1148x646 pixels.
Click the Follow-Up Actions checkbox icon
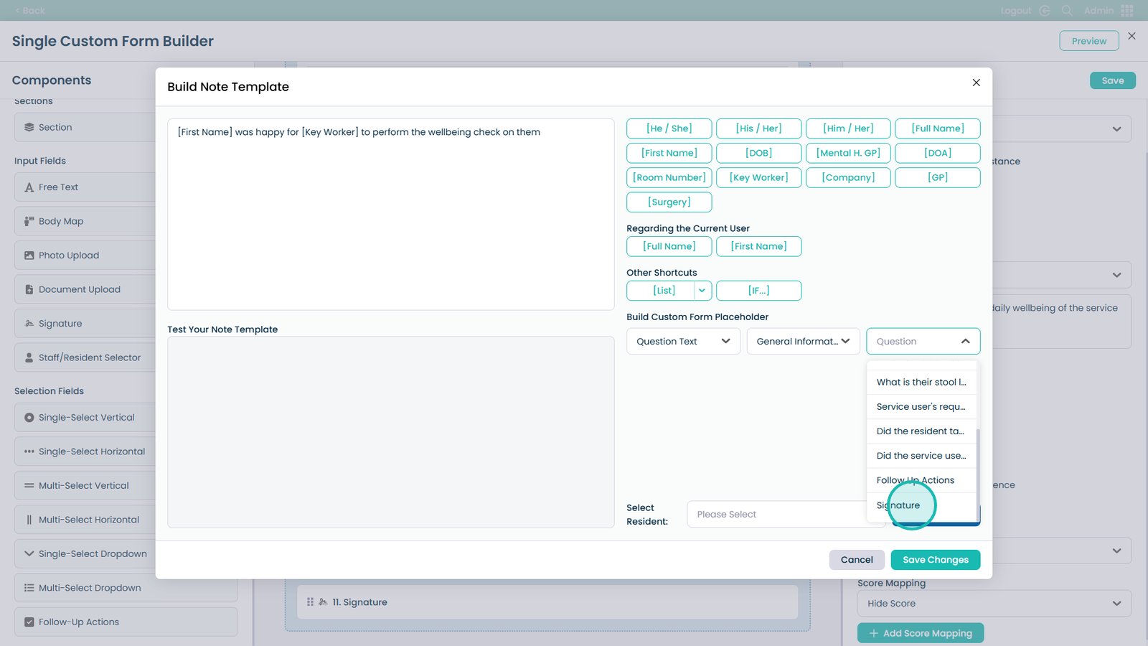(29, 622)
